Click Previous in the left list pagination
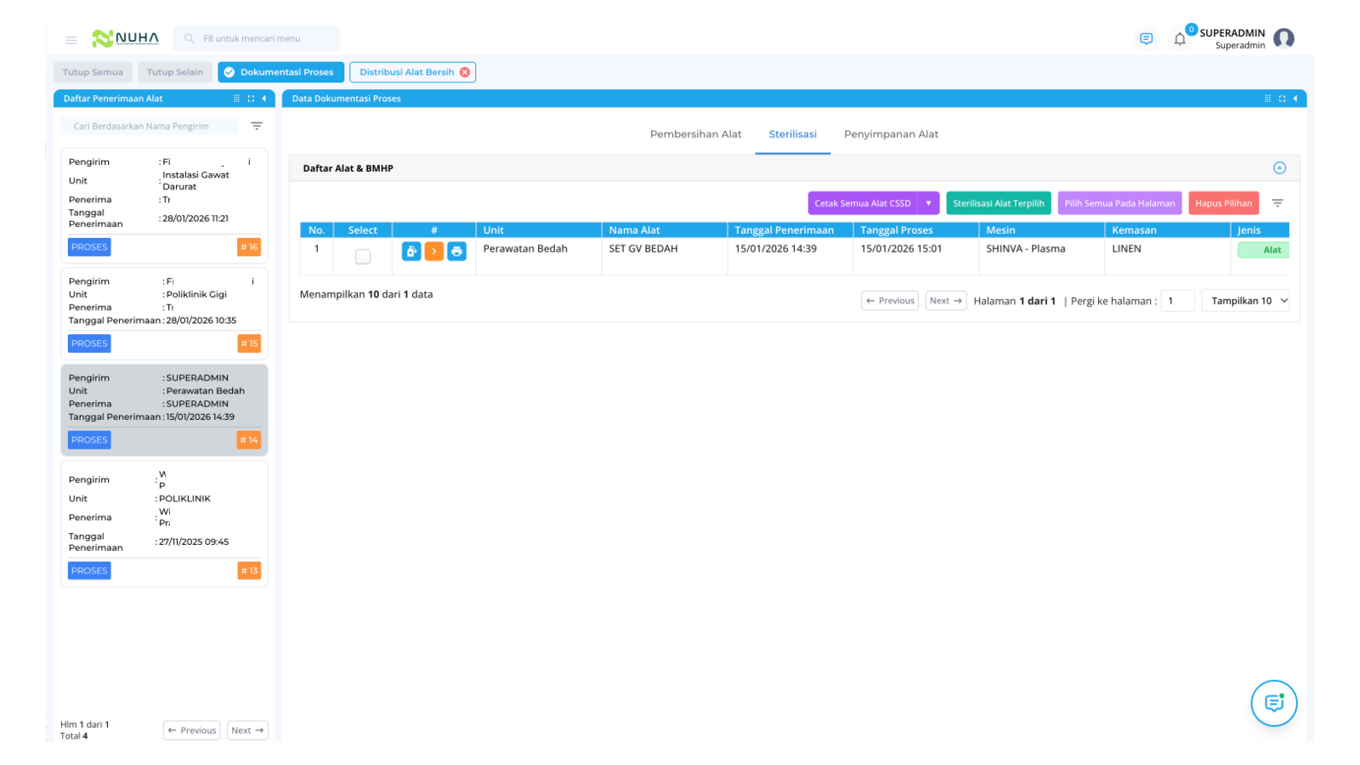1360x765 pixels. pyautogui.click(x=192, y=730)
